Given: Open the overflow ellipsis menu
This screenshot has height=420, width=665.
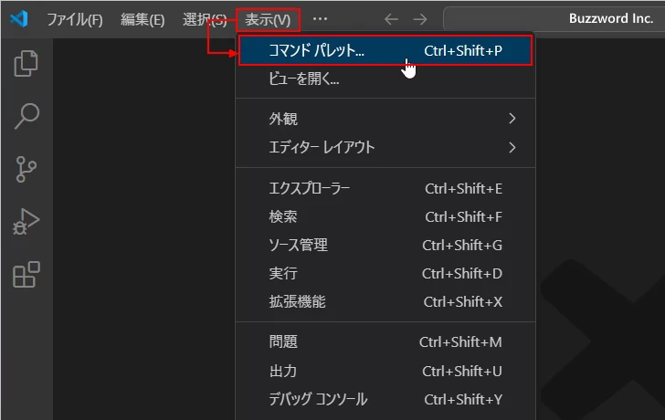Looking at the screenshot, I should tap(320, 19).
